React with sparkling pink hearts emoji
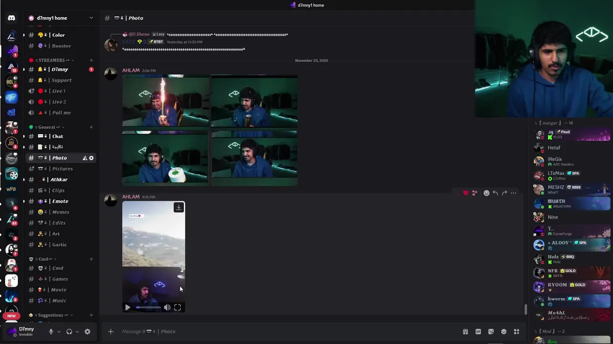This screenshot has width=613, height=344. [474, 193]
